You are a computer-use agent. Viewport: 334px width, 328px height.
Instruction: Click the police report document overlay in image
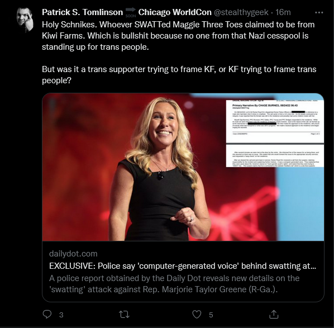tap(275, 134)
